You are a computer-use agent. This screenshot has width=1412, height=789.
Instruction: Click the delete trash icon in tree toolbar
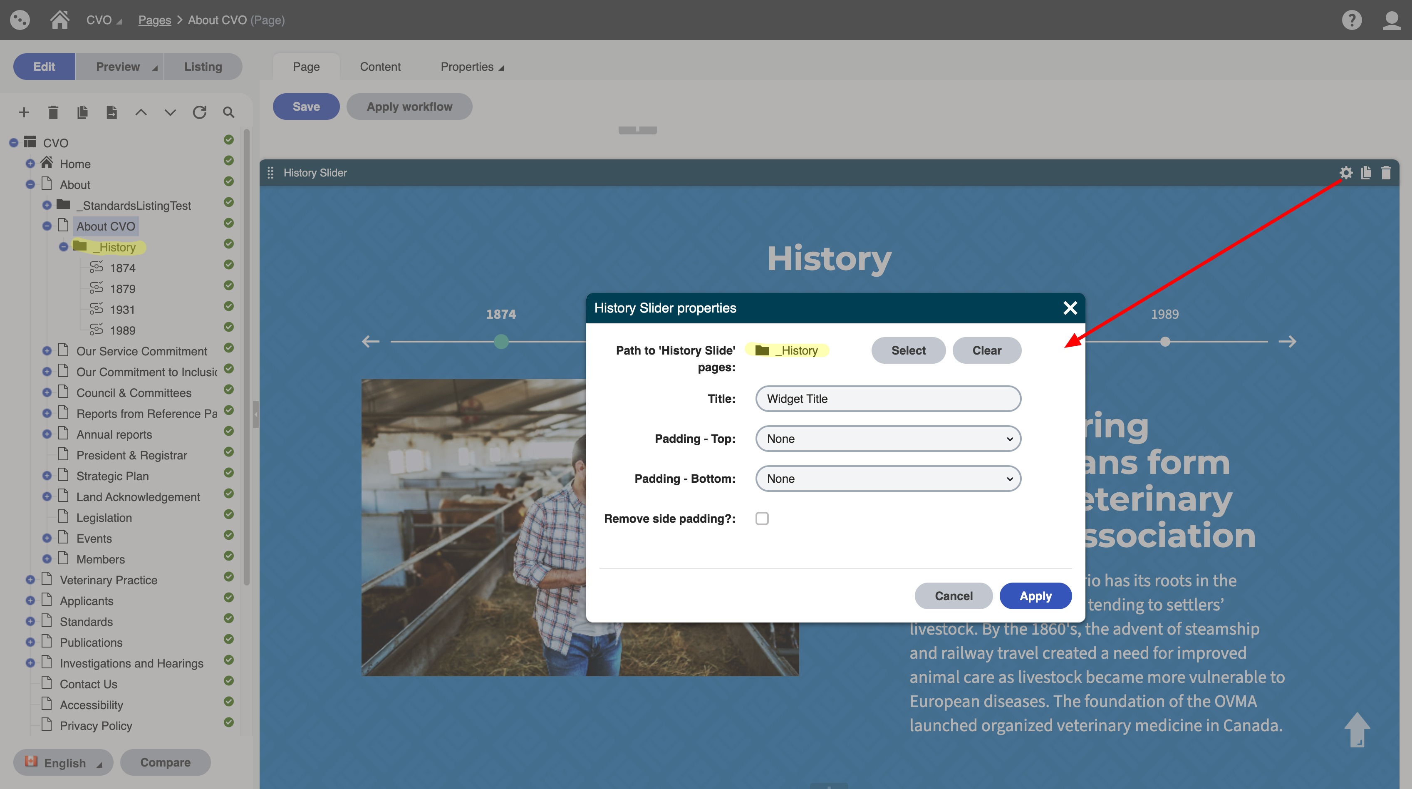52,112
